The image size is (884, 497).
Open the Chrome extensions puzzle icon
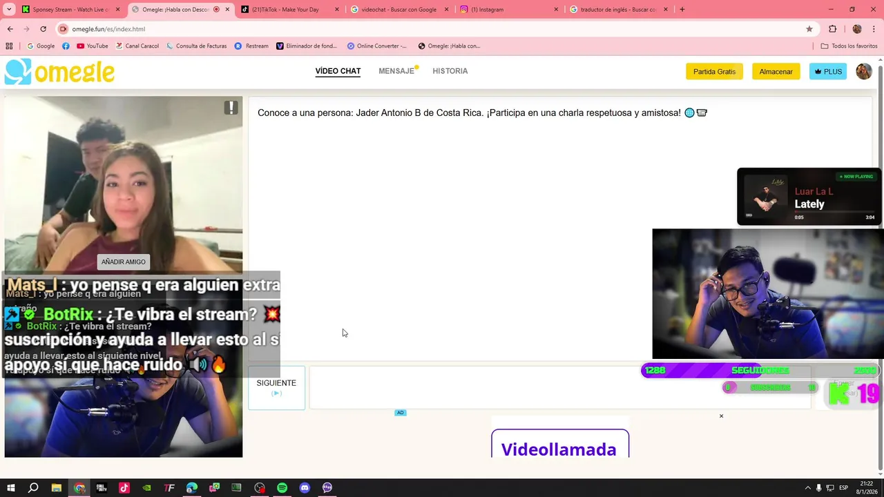832,29
